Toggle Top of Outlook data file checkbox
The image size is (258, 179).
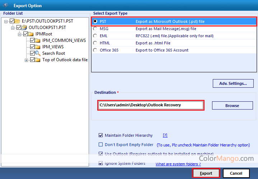point(32,60)
